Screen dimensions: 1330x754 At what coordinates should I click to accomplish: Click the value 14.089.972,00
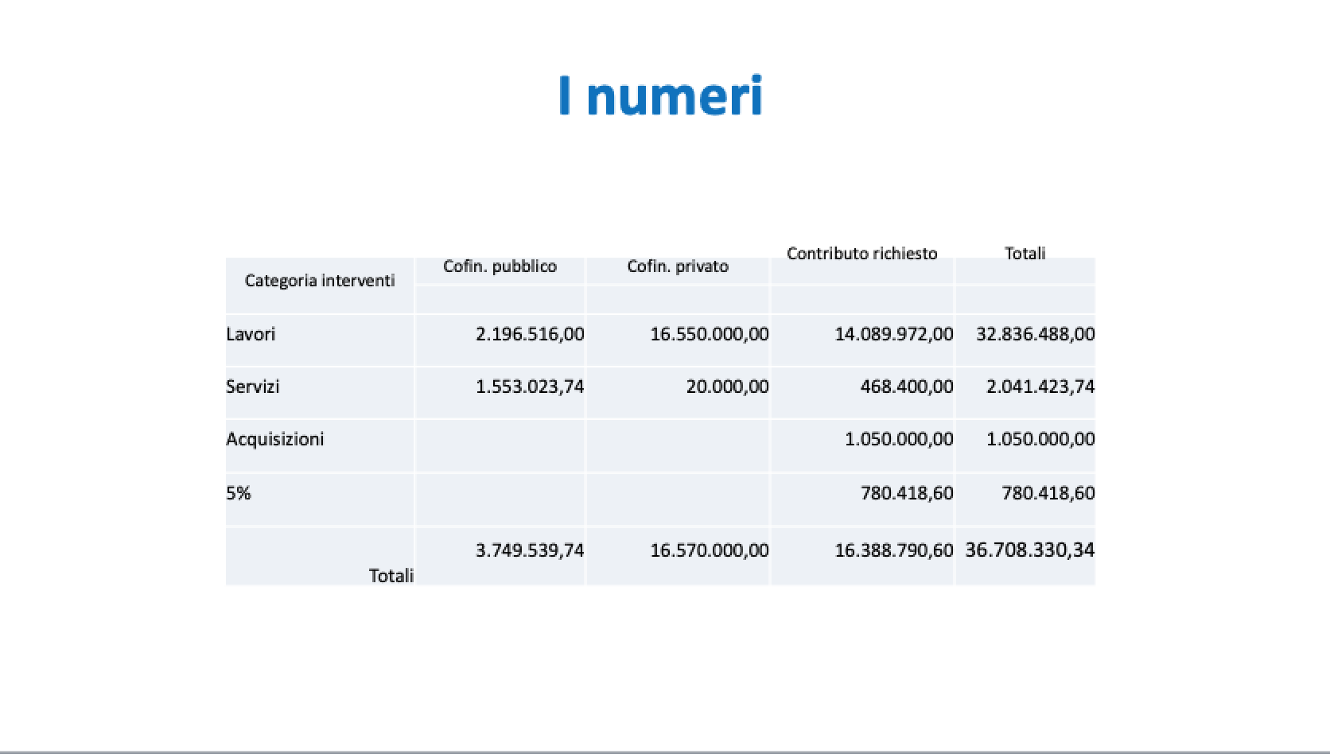894,334
